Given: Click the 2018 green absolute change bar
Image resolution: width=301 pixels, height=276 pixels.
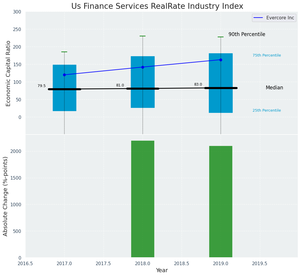Looking at the screenshot, I should coord(143,199).
